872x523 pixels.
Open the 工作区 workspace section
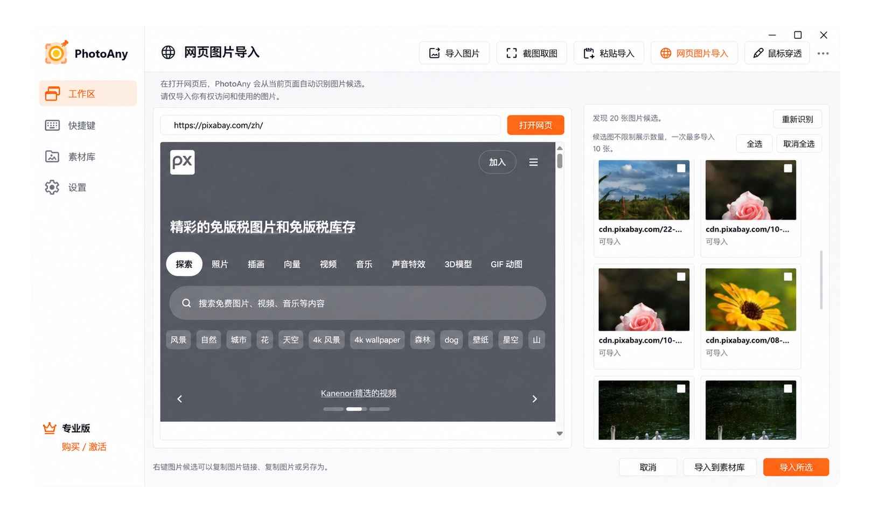click(x=88, y=93)
